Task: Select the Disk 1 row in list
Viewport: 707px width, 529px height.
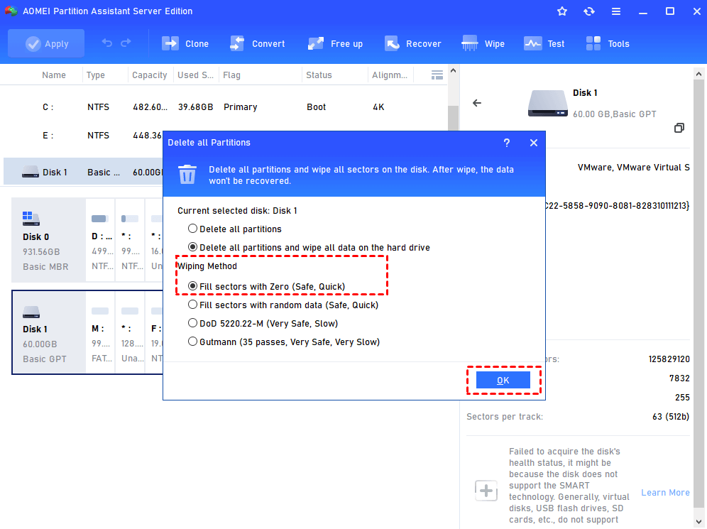Action: point(83,173)
